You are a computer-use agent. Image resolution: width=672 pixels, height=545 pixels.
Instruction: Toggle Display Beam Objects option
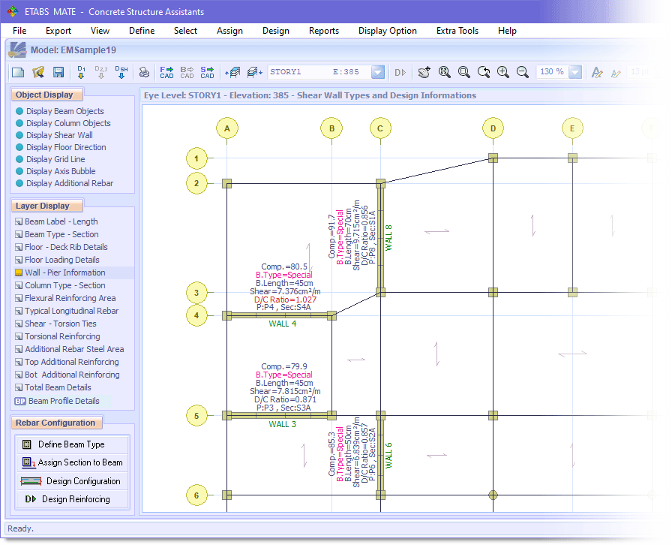(64, 111)
